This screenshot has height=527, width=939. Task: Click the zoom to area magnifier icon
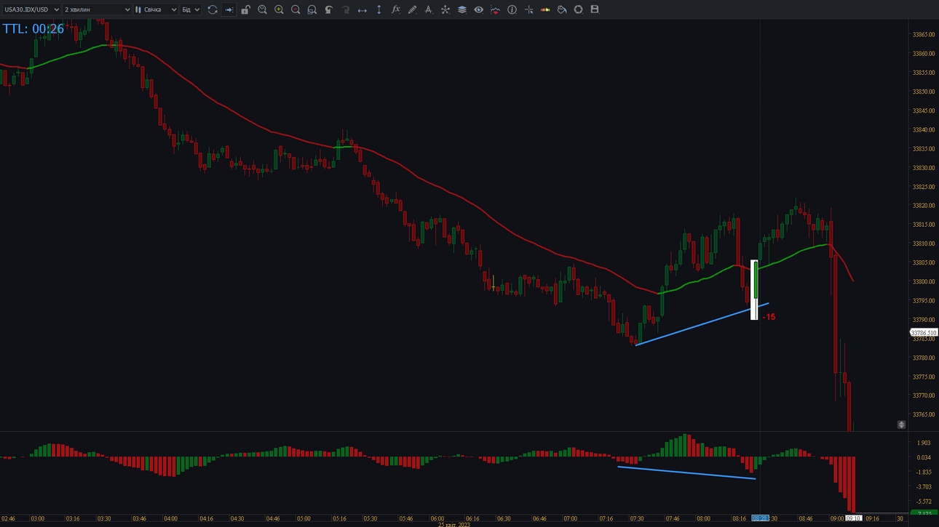(x=312, y=9)
